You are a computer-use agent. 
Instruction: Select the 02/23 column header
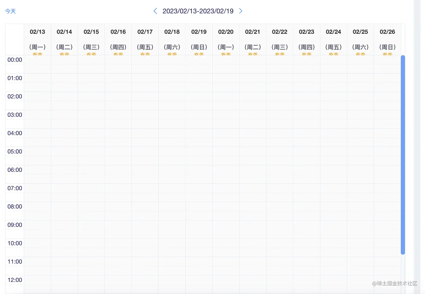pyautogui.click(x=307, y=39)
